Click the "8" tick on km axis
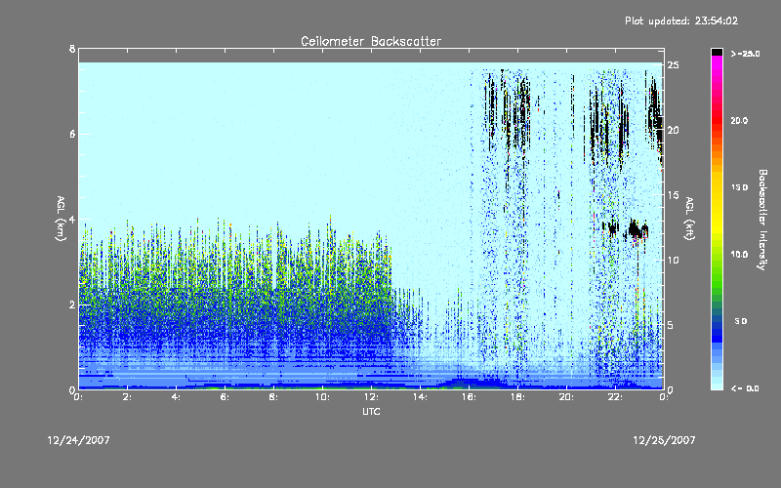The width and height of the screenshot is (781, 488). pyautogui.click(x=72, y=49)
